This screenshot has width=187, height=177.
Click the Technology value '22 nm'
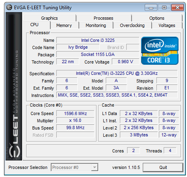pyautogui.click(x=68, y=62)
